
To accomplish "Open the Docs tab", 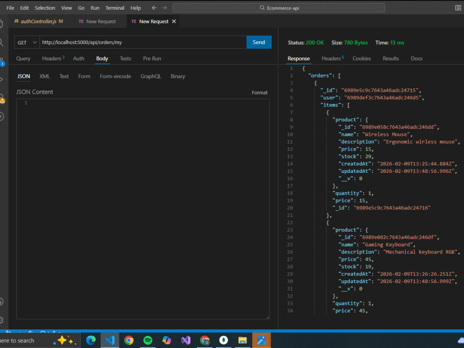I will click(416, 58).
